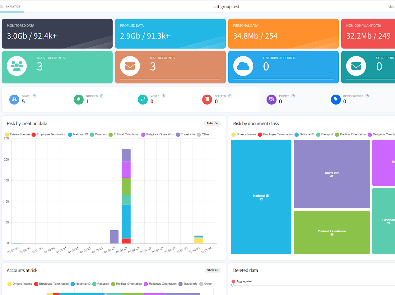The height and width of the screenshot is (295, 395).
Task: Click Show all in Accounts at risk
Action: 213,270
